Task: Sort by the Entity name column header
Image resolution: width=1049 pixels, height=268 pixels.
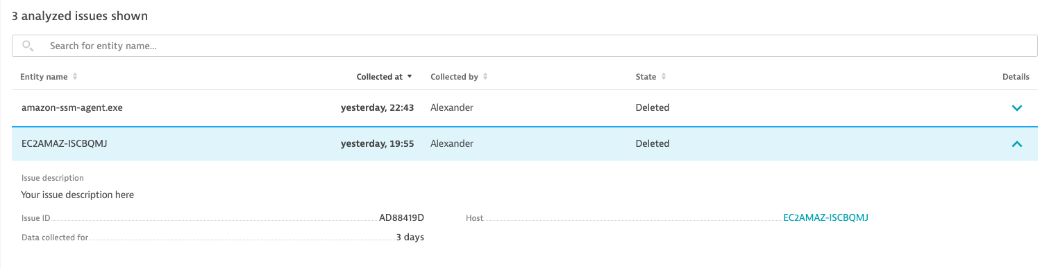Action: (x=44, y=77)
